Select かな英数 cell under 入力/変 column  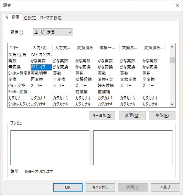[38, 61]
